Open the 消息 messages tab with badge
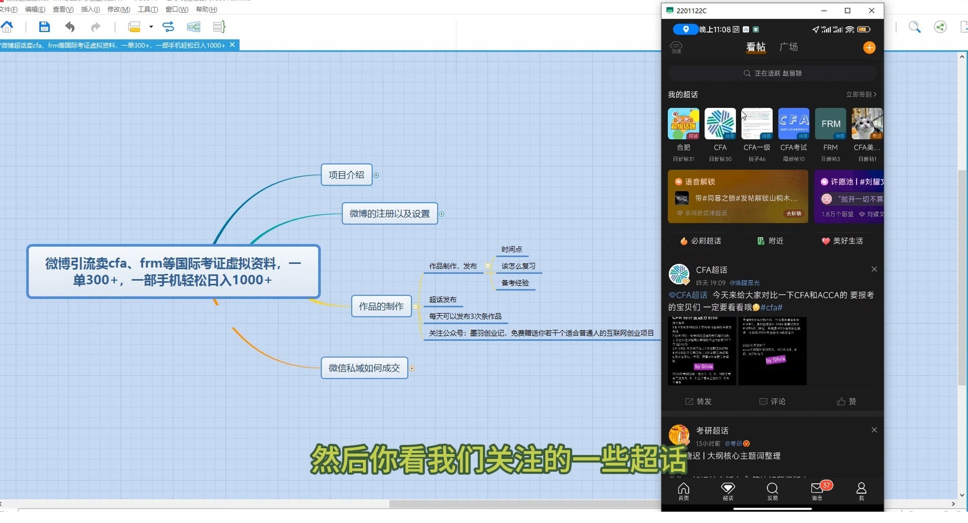The height and width of the screenshot is (523, 968). click(x=818, y=490)
